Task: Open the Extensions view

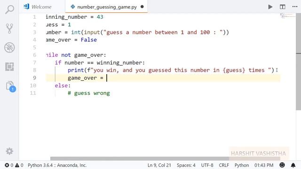Action: tap(9, 67)
